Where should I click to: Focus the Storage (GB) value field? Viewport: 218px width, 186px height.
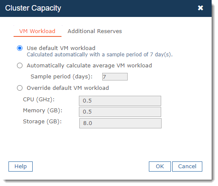(x=120, y=123)
